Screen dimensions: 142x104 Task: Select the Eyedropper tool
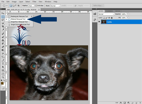[3, 30]
